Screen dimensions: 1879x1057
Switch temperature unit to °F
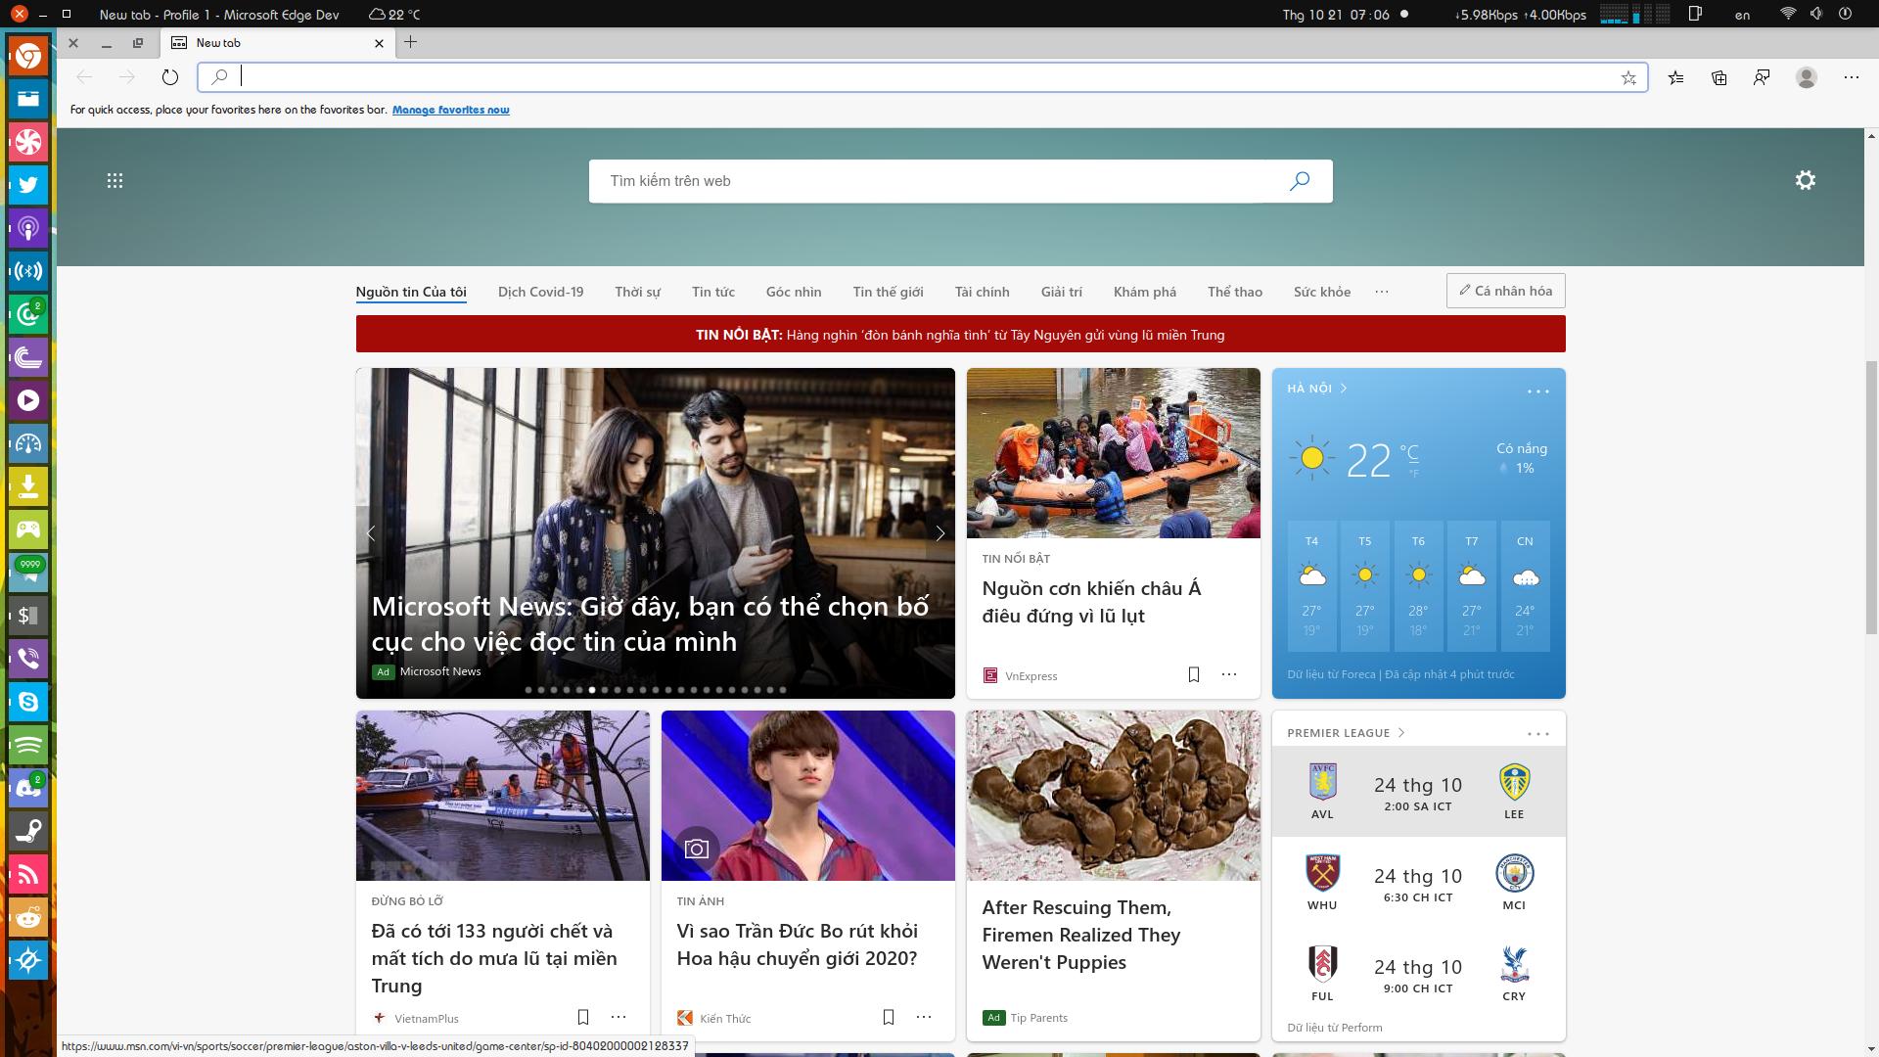pos(1413,474)
